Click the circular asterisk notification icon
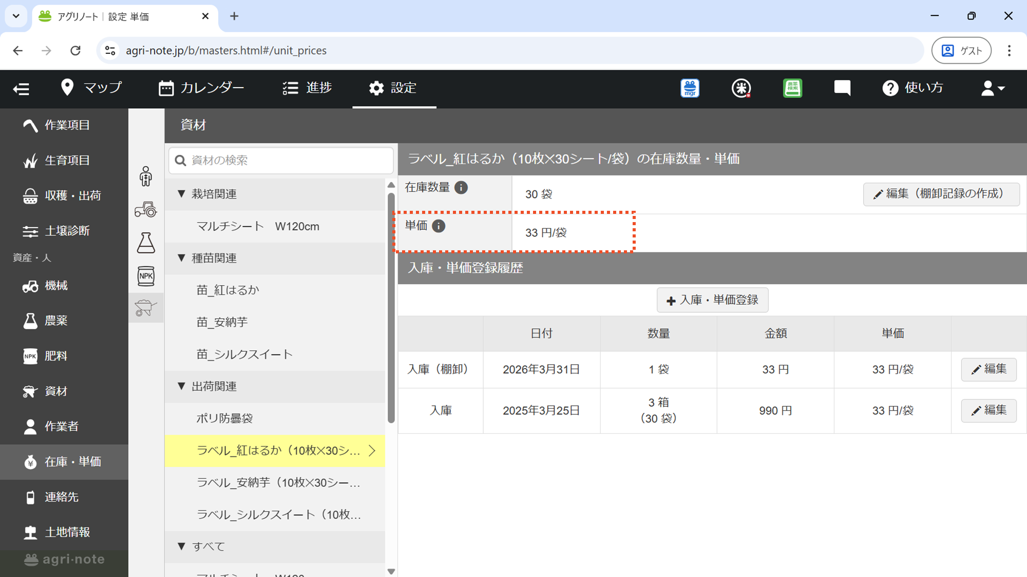This screenshot has width=1027, height=577. pos(741,88)
